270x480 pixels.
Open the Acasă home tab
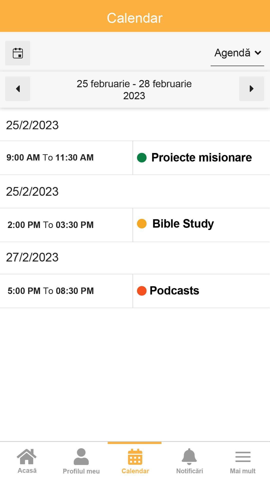pos(27,461)
